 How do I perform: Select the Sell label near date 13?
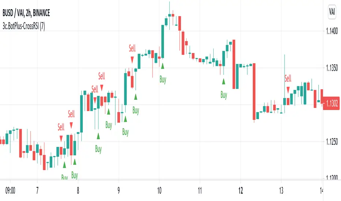click(x=288, y=78)
